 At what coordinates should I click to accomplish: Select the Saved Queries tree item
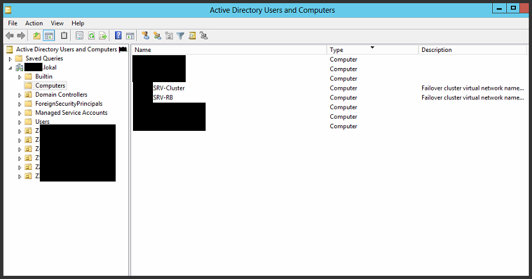(44, 58)
